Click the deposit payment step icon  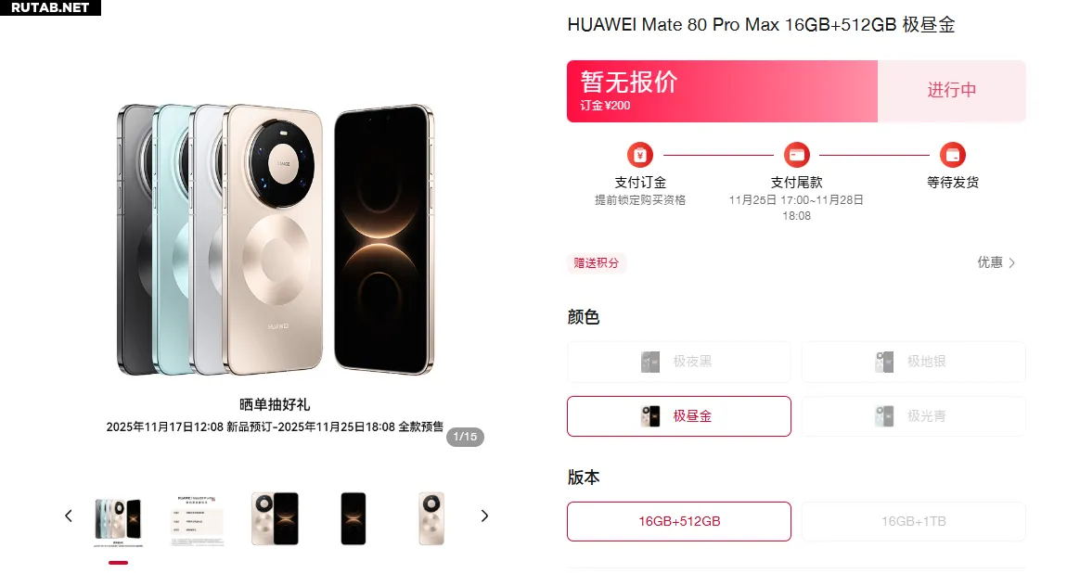(639, 155)
